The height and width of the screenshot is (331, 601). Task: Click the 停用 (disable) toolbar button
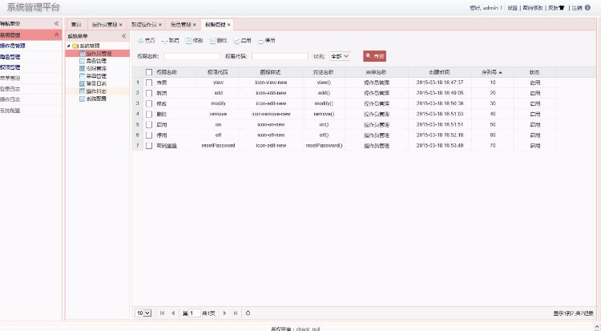(267, 40)
